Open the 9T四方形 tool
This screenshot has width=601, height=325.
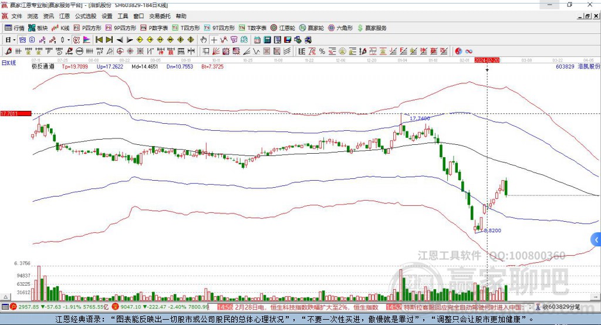tap(220, 28)
